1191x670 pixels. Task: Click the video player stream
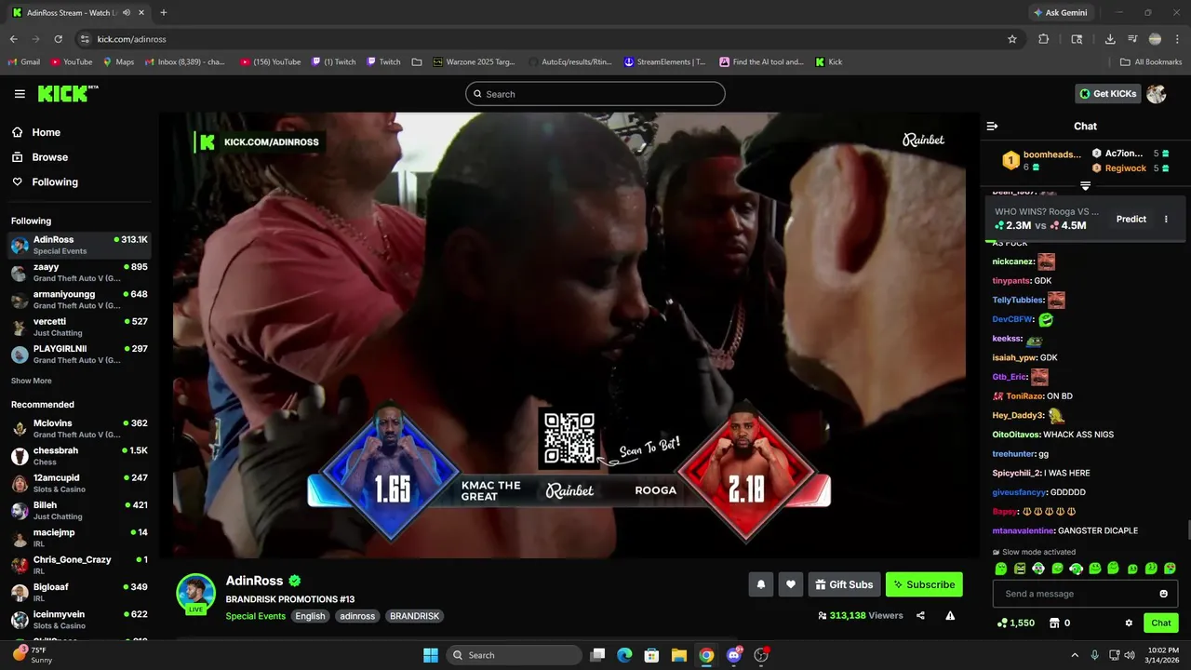coord(569,335)
